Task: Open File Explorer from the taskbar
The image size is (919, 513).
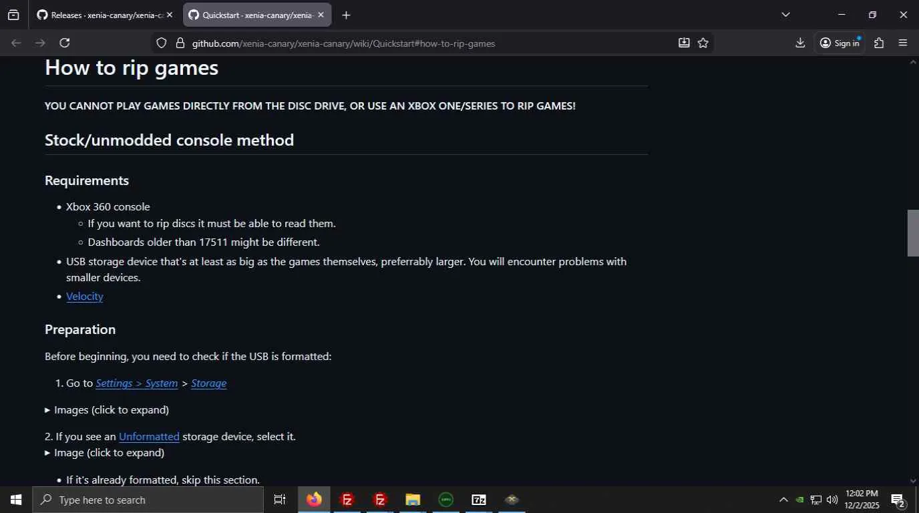Action: click(413, 500)
